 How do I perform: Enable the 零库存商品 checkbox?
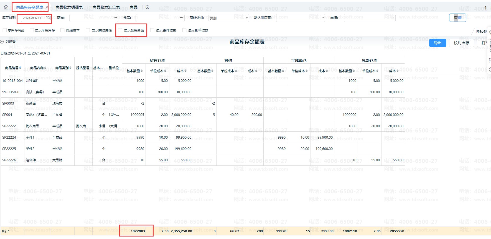tap(5, 30)
